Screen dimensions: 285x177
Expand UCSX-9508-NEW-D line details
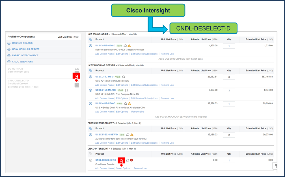(x=90, y=46)
